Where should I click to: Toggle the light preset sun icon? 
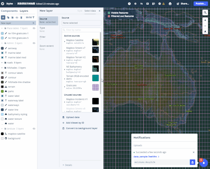tap(135, 4)
